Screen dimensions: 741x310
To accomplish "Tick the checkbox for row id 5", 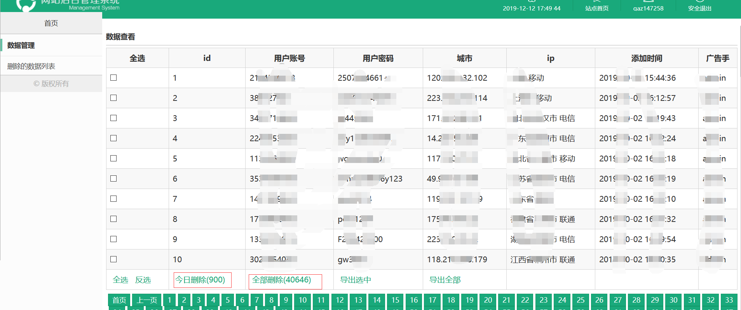I will click(113, 158).
